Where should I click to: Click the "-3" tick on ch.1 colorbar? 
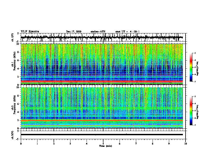pyautogui.click(x=195, y=53)
